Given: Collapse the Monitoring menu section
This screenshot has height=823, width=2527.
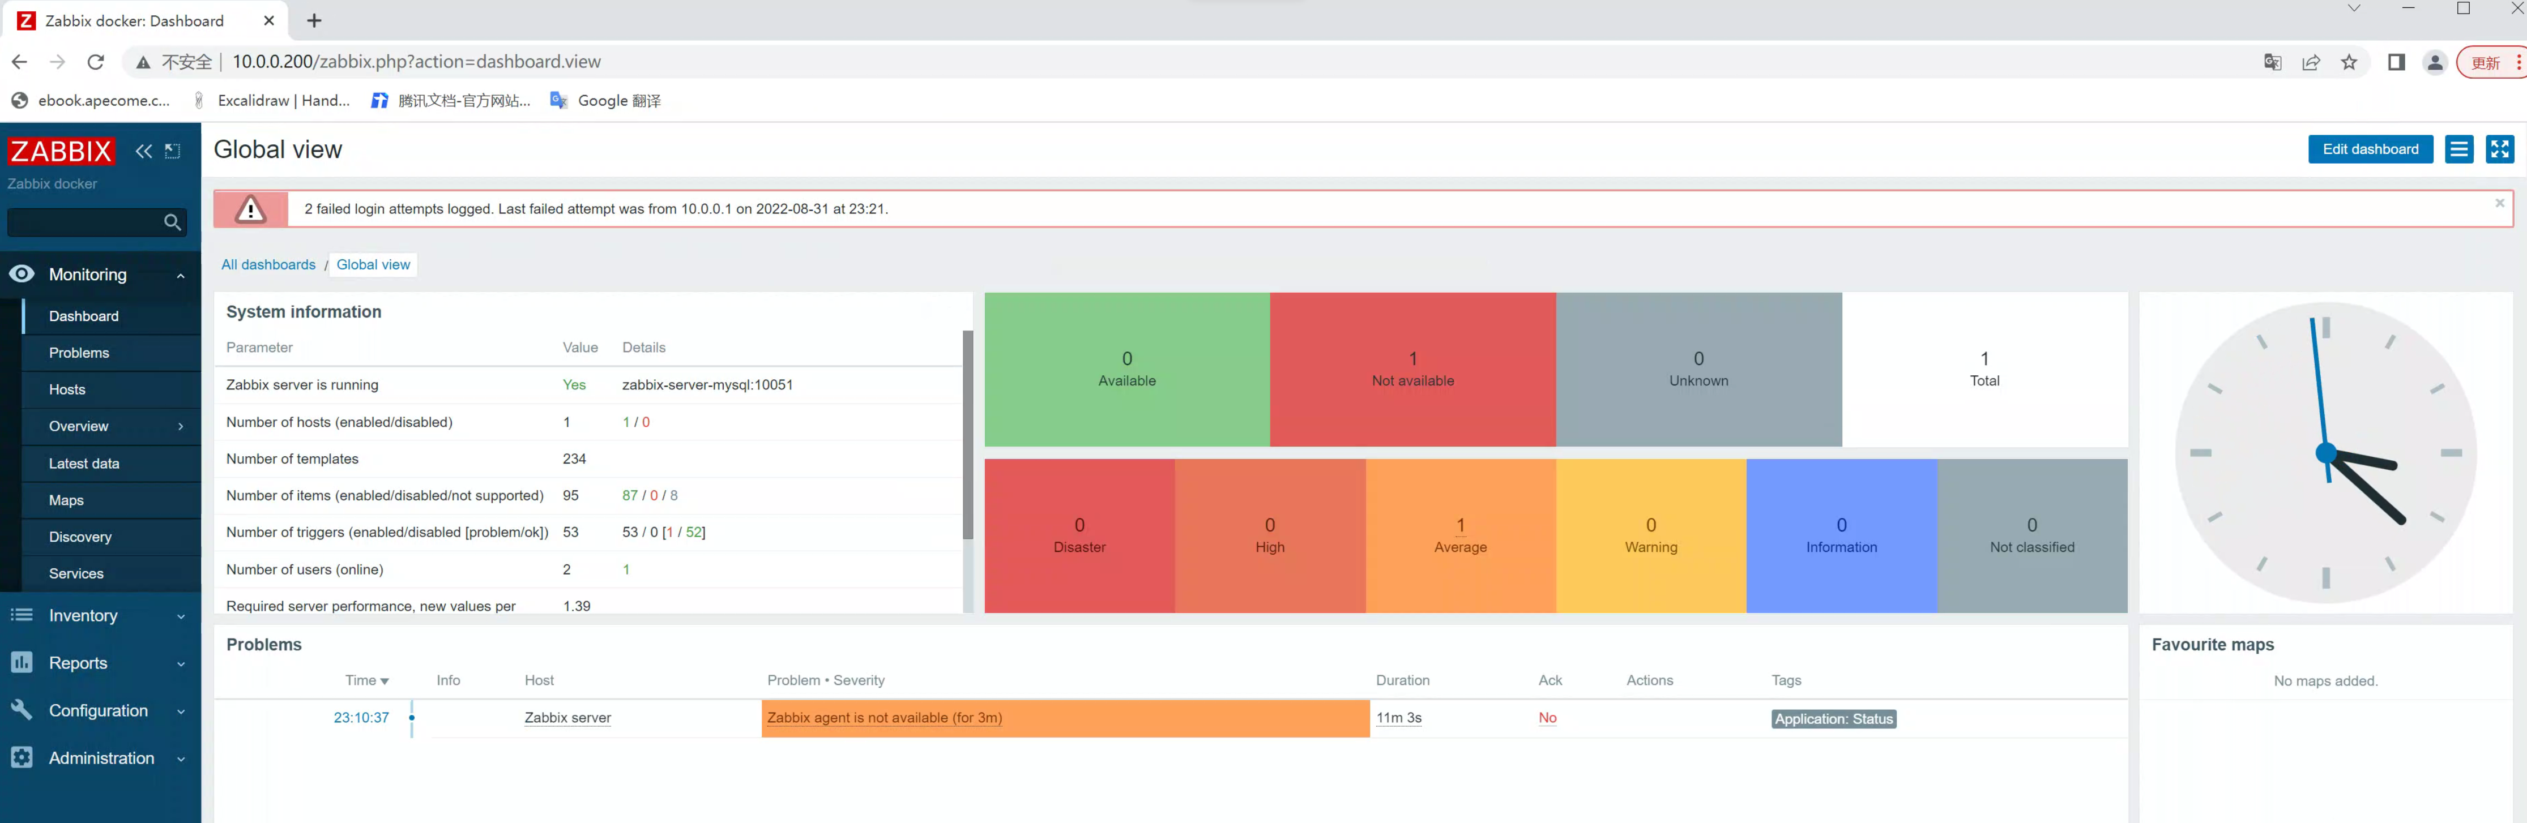Looking at the screenshot, I should coord(181,276).
